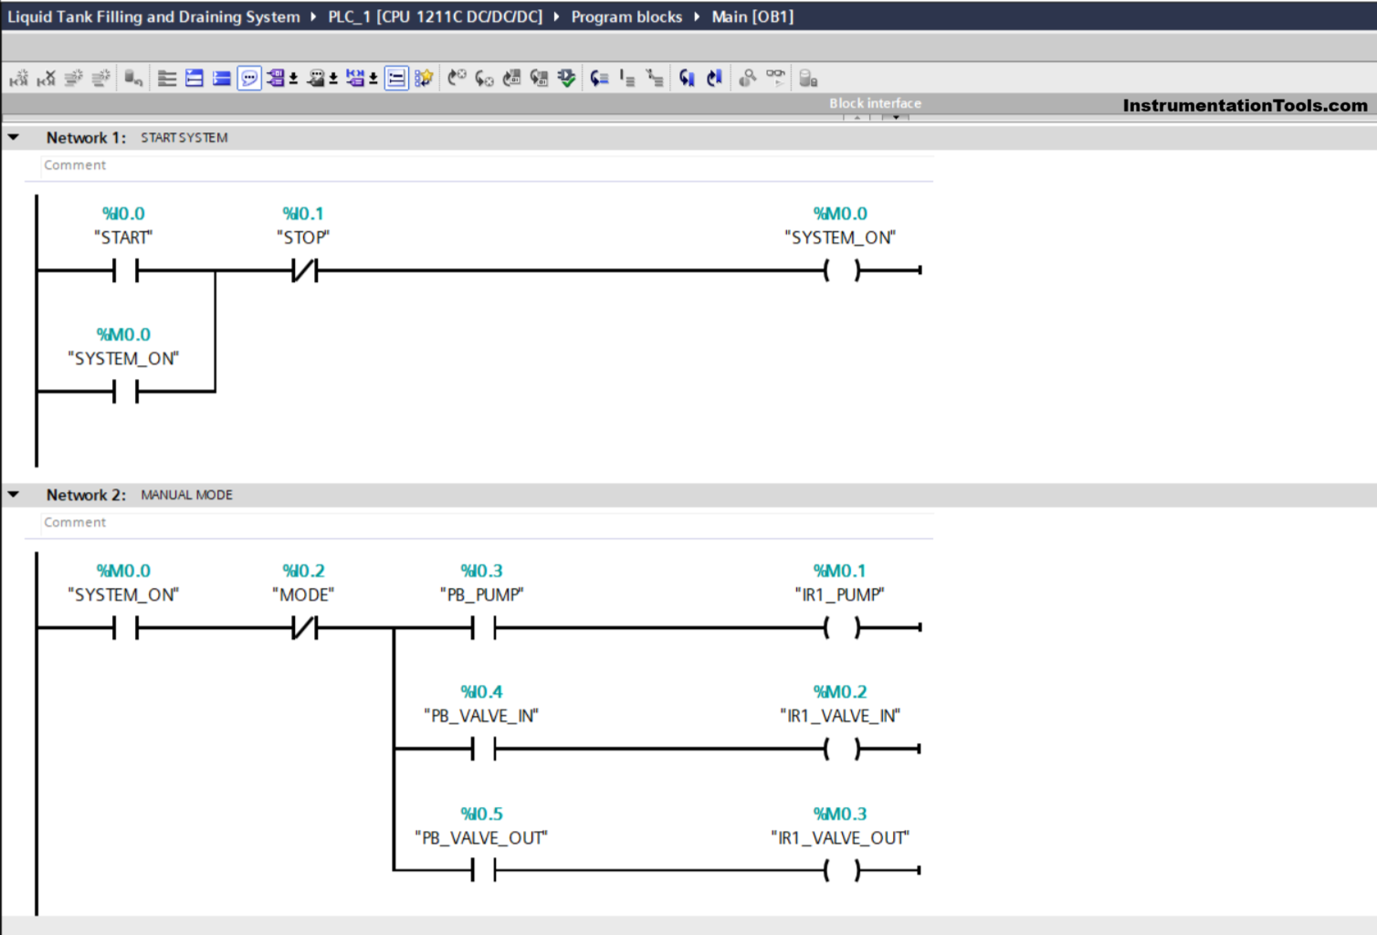This screenshot has width=1377, height=935.
Task: Click the Delete network toolbar icon
Action: pyautogui.click(x=46, y=79)
